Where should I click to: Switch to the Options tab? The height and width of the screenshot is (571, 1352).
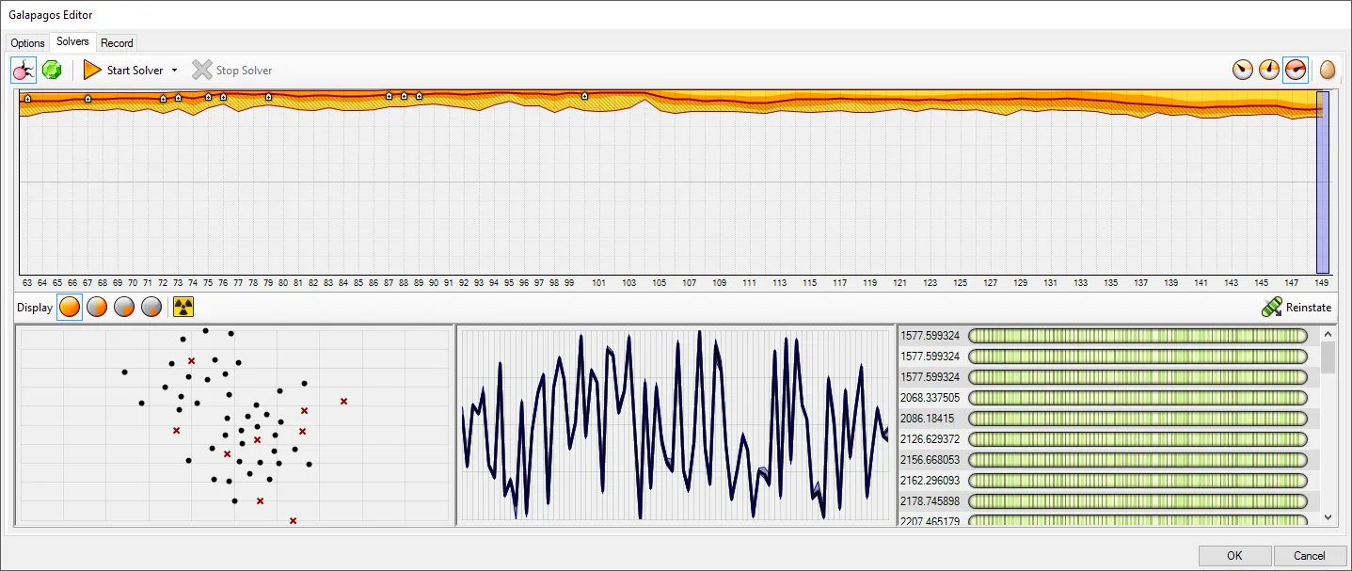pyautogui.click(x=27, y=43)
